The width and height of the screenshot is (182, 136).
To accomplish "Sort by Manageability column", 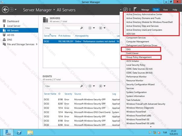I will (82, 36).
